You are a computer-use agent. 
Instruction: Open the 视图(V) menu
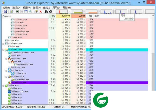point(27,8)
